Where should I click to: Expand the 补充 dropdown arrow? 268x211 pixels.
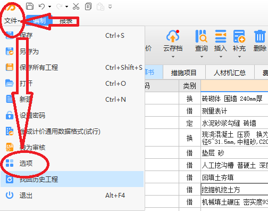[239, 57]
